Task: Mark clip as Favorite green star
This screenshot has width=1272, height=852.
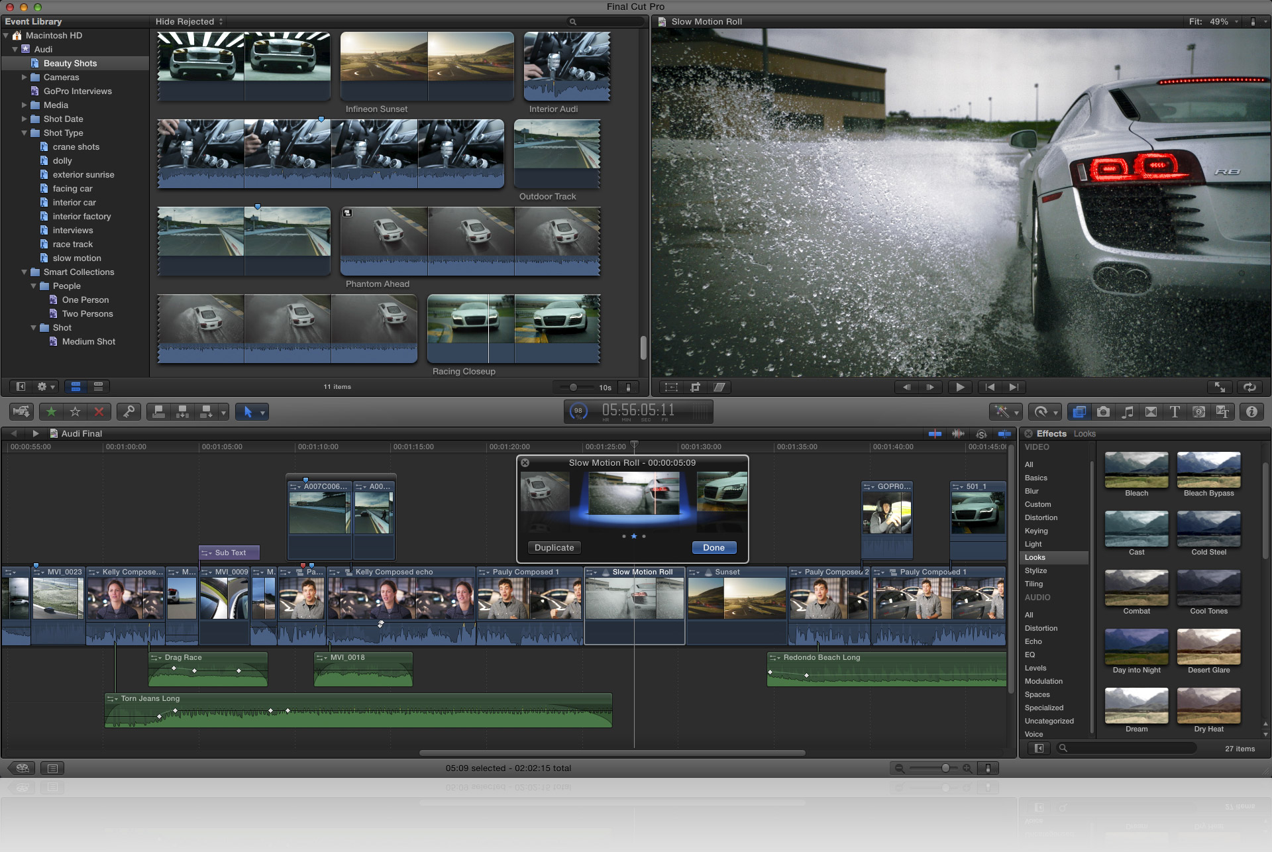Action: pyautogui.click(x=51, y=411)
